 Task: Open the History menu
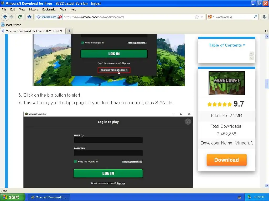point(33,9)
